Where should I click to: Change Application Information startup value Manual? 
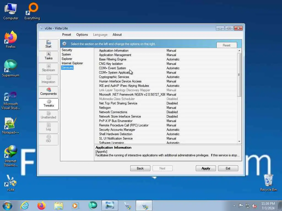171,51
